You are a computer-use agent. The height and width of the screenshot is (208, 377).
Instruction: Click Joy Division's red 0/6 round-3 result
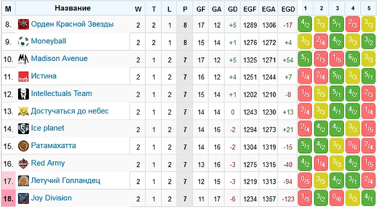tap(337, 198)
